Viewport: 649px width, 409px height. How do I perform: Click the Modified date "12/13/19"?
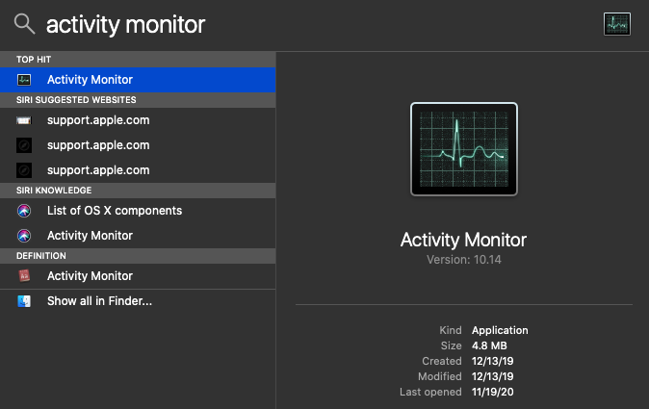pos(493,376)
